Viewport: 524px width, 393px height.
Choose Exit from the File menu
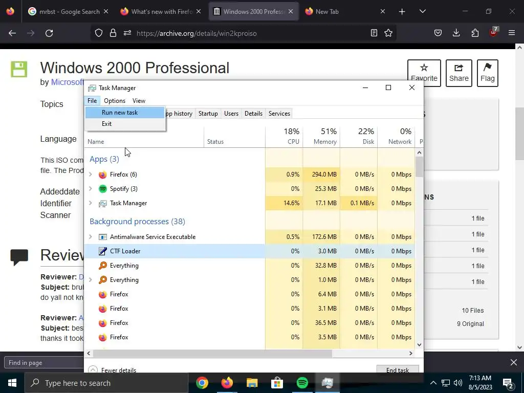tap(125, 124)
